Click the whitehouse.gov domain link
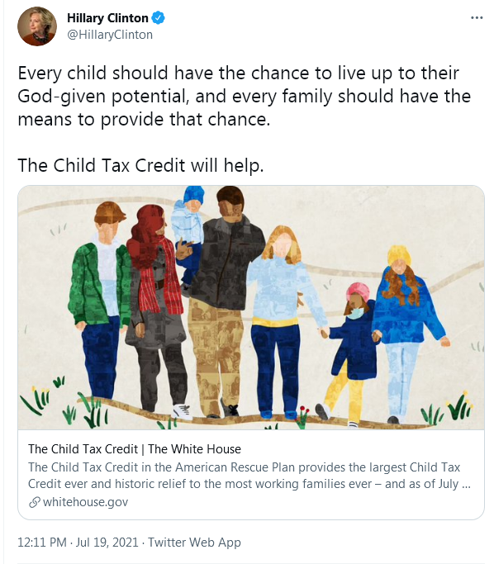The width and height of the screenshot is (494, 564). pos(85,502)
